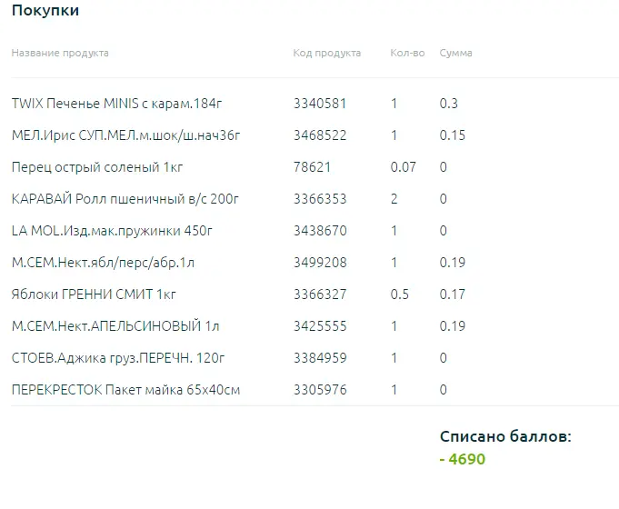Screen dimensions: 619x509
Task: Click product code 3340581
Action: coord(320,104)
